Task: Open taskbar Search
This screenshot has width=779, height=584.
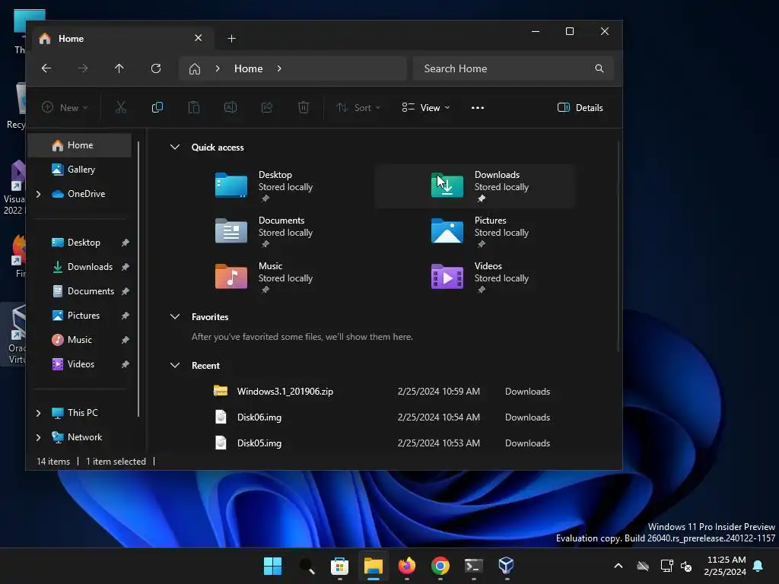Action: (307, 566)
